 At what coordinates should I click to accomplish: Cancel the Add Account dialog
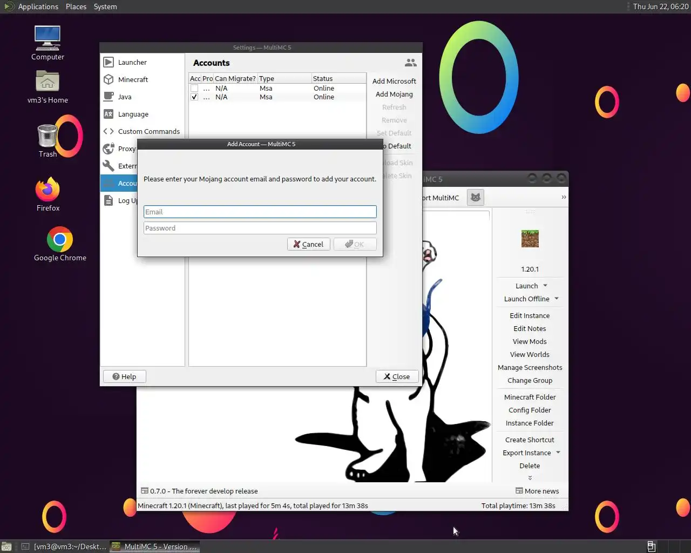coord(309,244)
